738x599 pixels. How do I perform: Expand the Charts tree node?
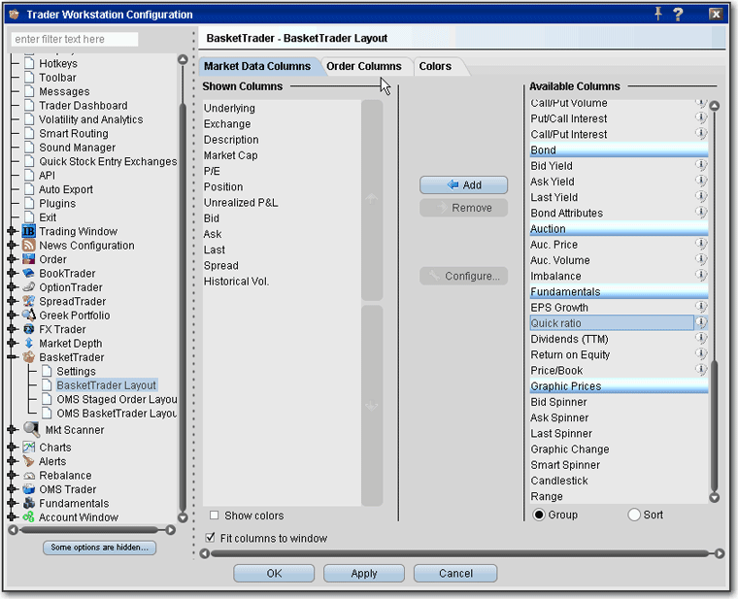click(x=13, y=448)
